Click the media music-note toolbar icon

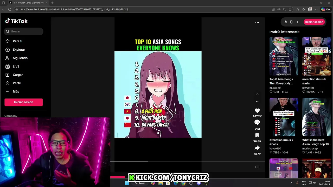click(298, 9)
